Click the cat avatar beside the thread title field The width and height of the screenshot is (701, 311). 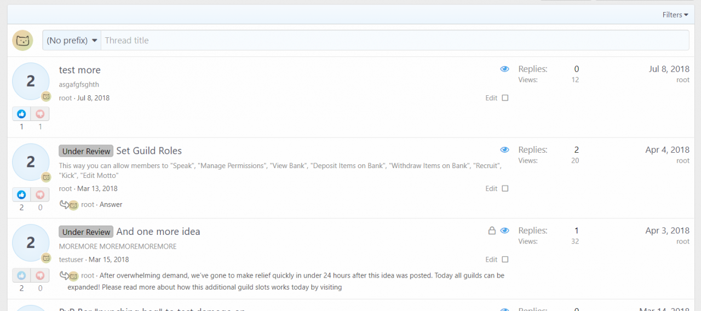click(22, 41)
